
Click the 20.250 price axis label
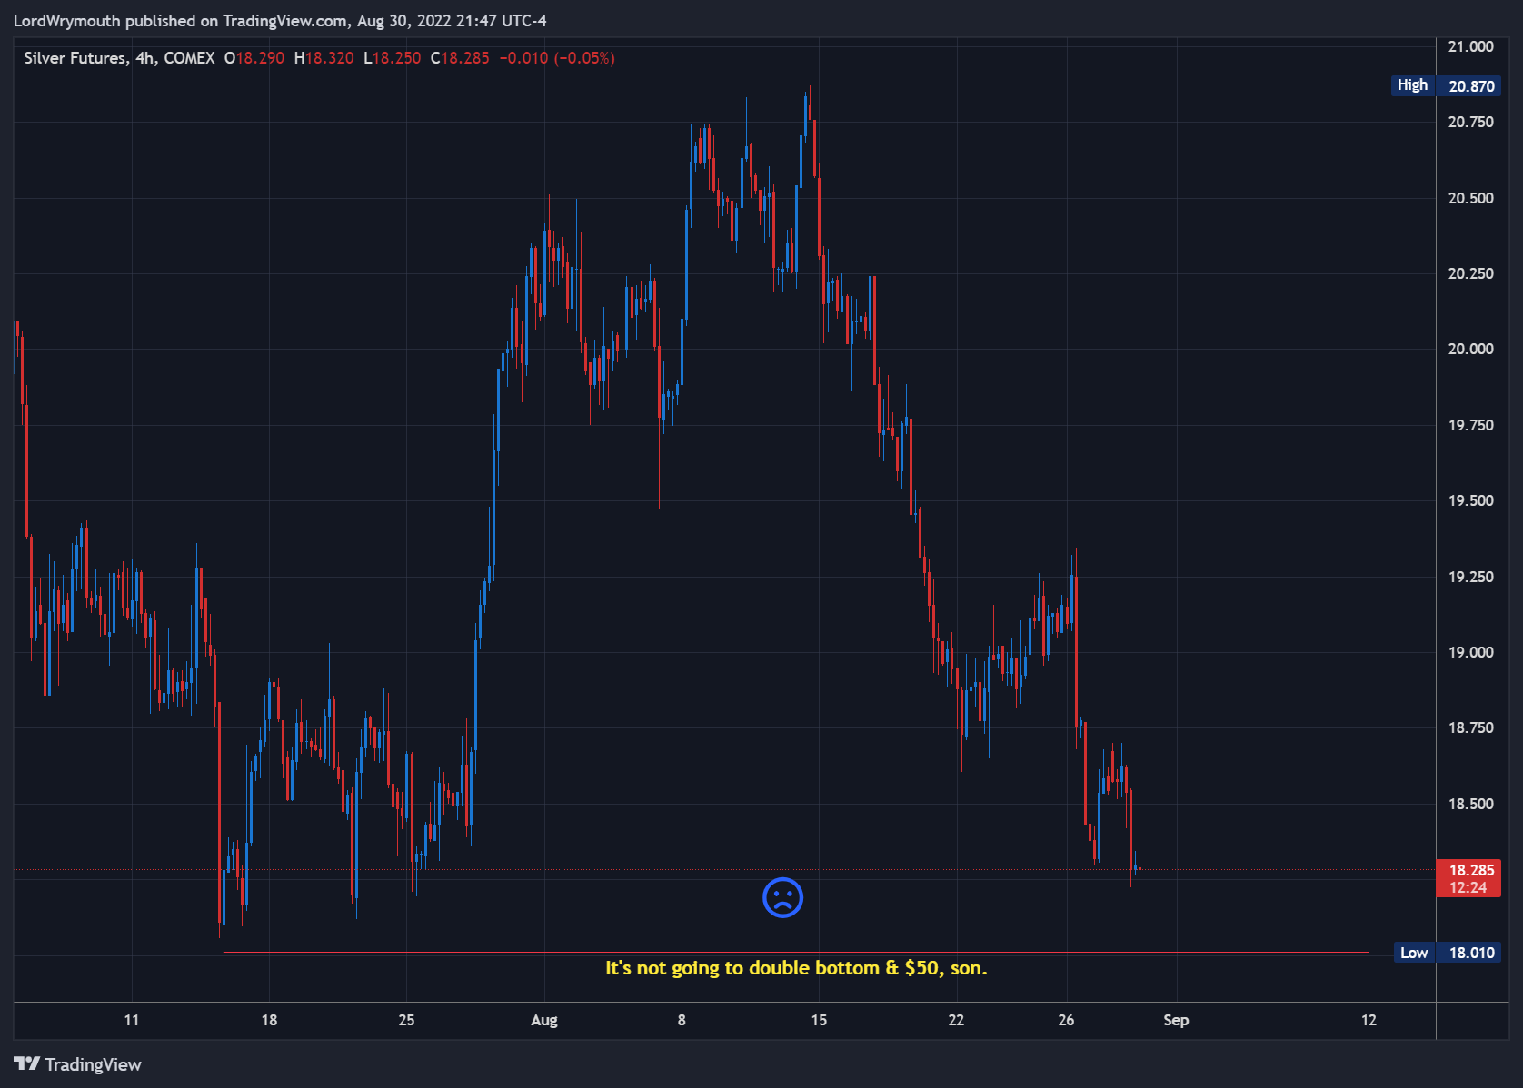click(1470, 273)
